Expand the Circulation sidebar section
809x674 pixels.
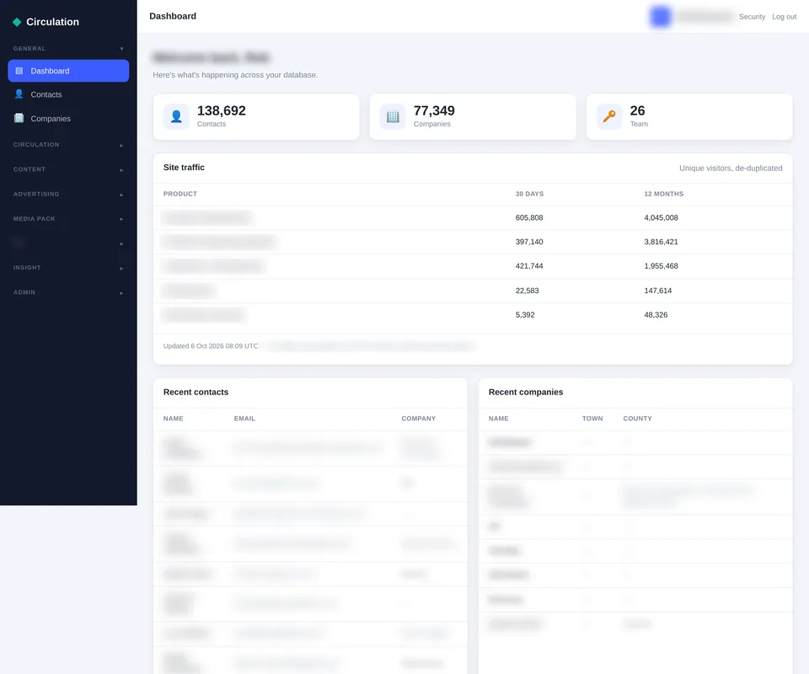pos(68,145)
